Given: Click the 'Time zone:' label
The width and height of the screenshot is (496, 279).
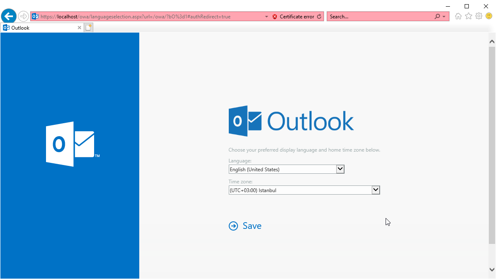Looking at the screenshot, I should [x=241, y=182].
